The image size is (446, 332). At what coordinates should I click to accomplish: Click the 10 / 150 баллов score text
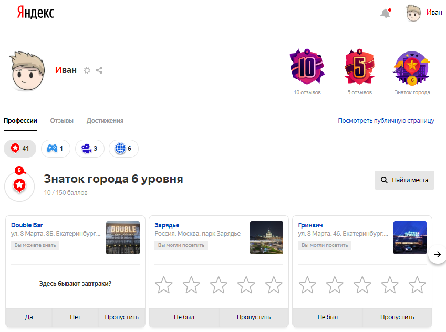pyautogui.click(x=66, y=193)
